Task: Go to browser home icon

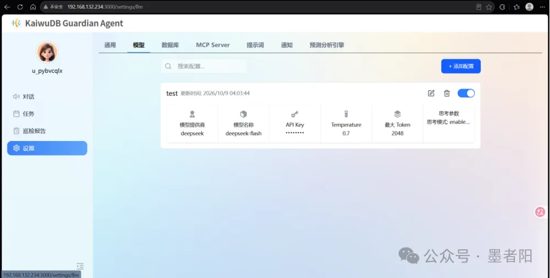Action: pyautogui.click(x=33, y=7)
